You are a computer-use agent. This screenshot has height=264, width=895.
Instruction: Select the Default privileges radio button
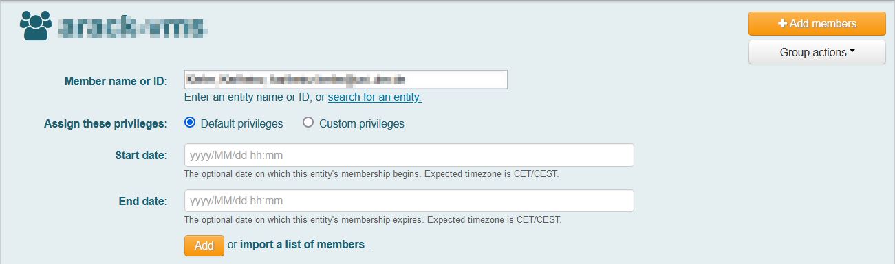click(x=190, y=123)
